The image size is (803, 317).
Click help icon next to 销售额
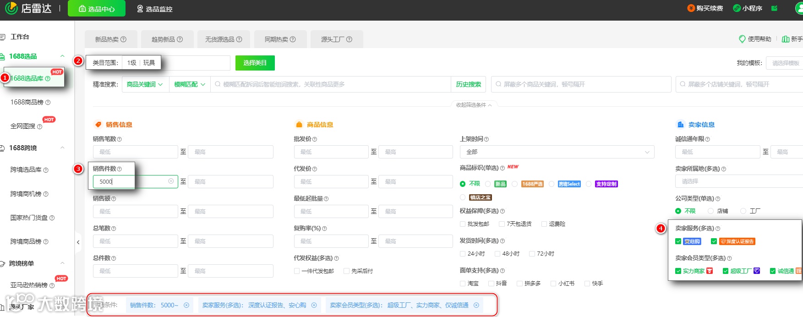tap(114, 199)
